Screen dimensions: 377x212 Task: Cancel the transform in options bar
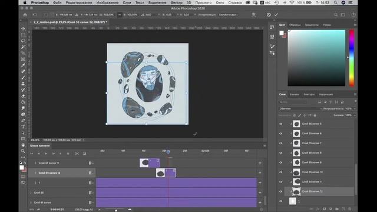(x=269, y=15)
